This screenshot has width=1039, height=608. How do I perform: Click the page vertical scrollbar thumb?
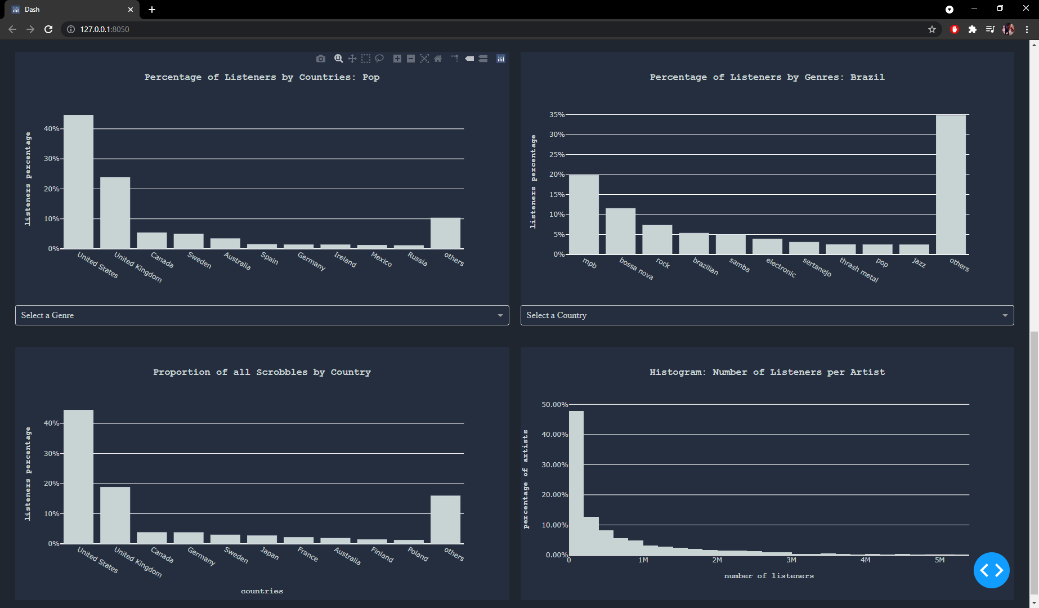[x=1034, y=462]
